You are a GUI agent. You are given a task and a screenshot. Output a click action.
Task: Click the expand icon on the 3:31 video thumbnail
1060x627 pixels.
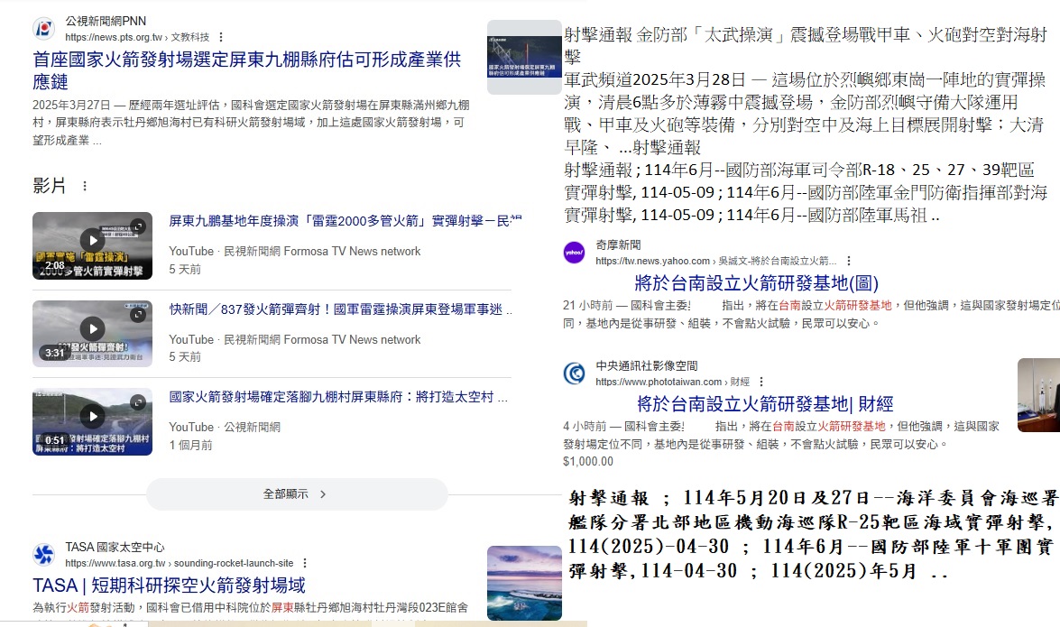[x=138, y=315]
